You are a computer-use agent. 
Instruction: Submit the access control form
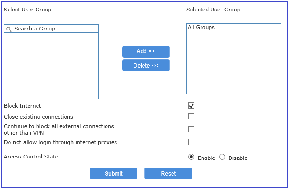114,173
